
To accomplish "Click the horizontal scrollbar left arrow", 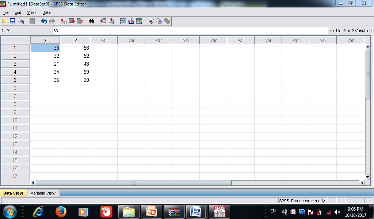I will 33,183.
